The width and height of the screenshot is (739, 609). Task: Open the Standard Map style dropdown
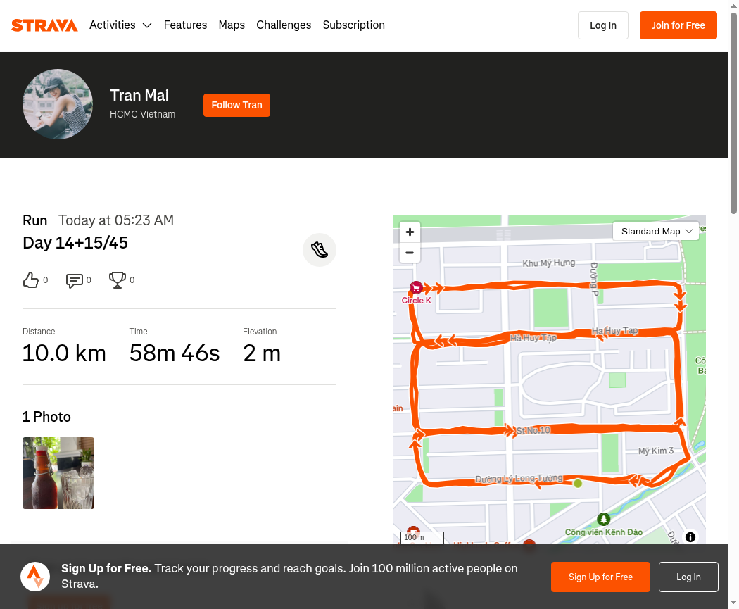point(655,232)
